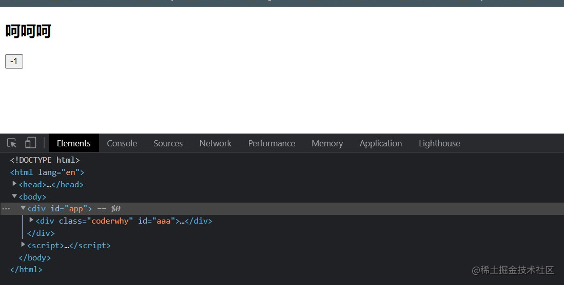Select the closing </div> tag line
The width and height of the screenshot is (564, 285).
click(41, 233)
